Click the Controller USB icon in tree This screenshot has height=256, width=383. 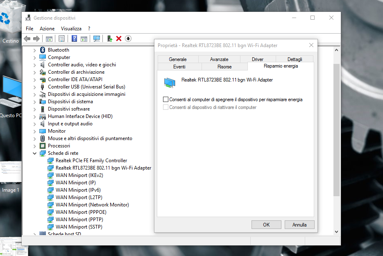click(43, 87)
